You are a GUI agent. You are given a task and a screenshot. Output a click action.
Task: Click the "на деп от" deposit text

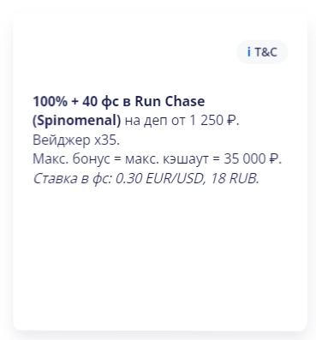click(155, 121)
